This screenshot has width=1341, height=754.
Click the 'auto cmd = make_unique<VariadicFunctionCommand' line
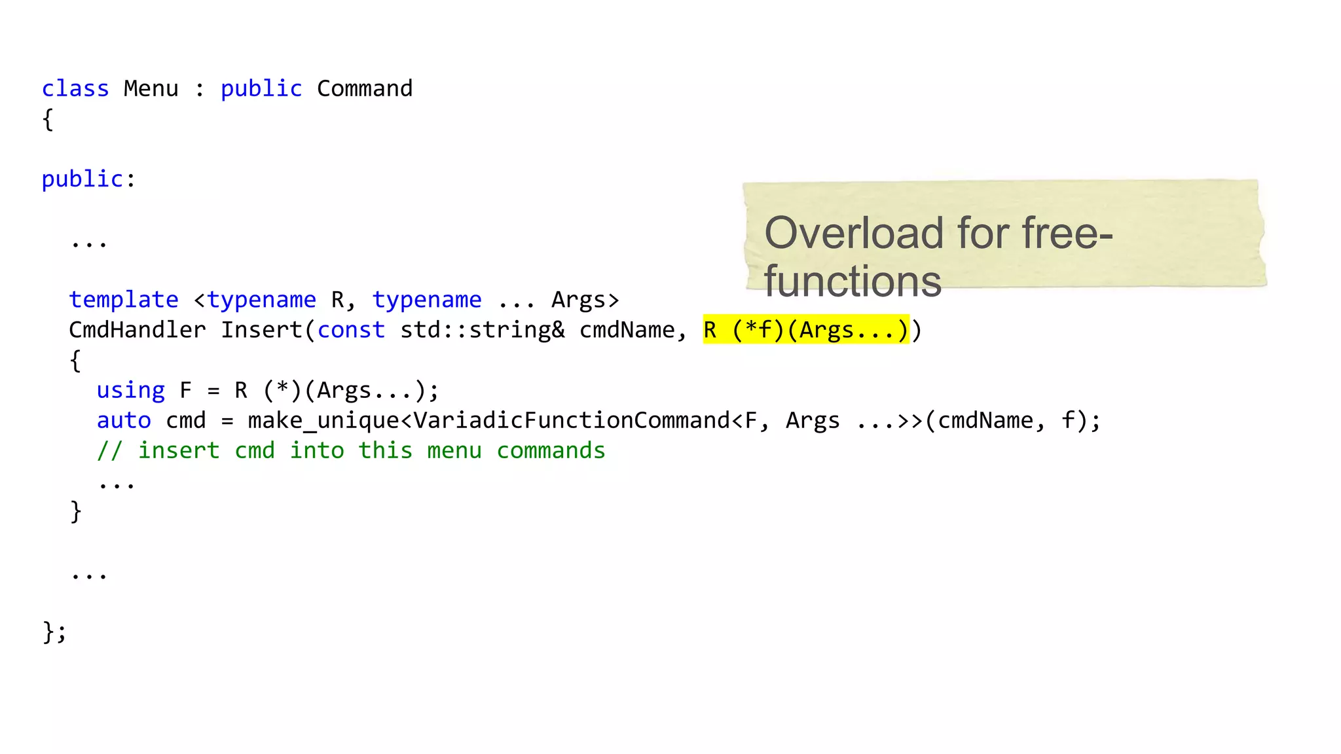tap(599, 420)
